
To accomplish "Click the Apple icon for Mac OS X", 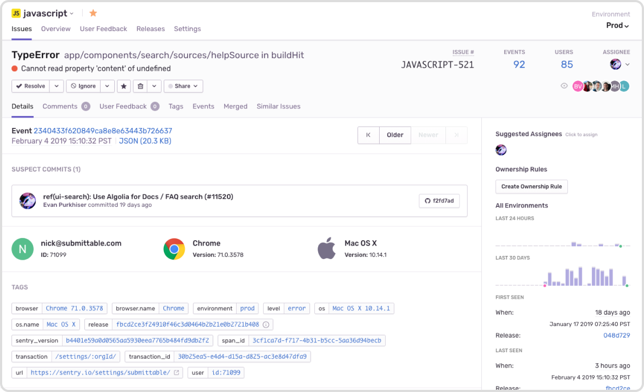I will tap(327, 248).
